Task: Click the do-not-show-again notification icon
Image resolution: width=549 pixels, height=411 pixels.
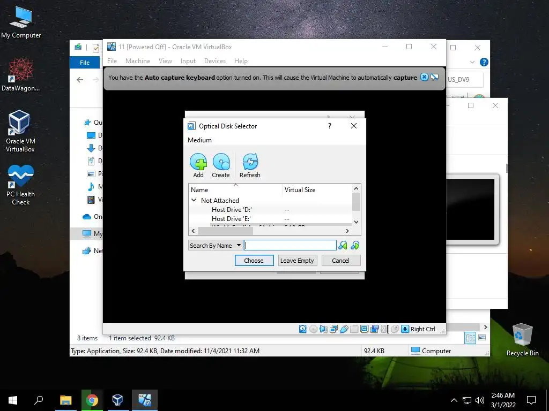Action: 434,77
